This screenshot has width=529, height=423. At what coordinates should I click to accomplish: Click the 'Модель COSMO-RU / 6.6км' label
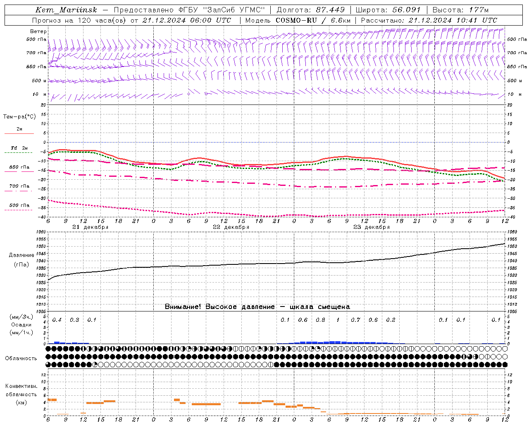click(x=298, y=20)
